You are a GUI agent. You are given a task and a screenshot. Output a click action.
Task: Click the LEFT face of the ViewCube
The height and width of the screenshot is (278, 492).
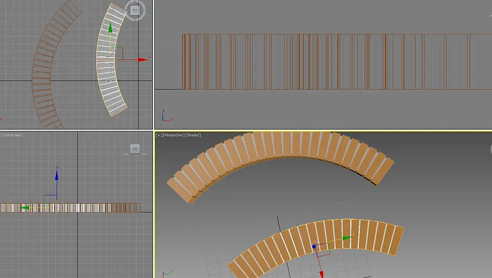pyautogui.click(x=135, y=149)
